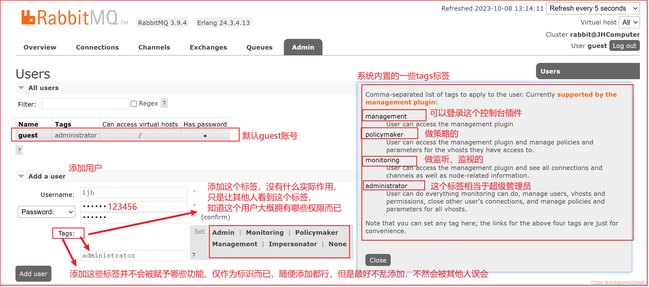
Task: Switch to the Queues tab
Action: [259, 47]
